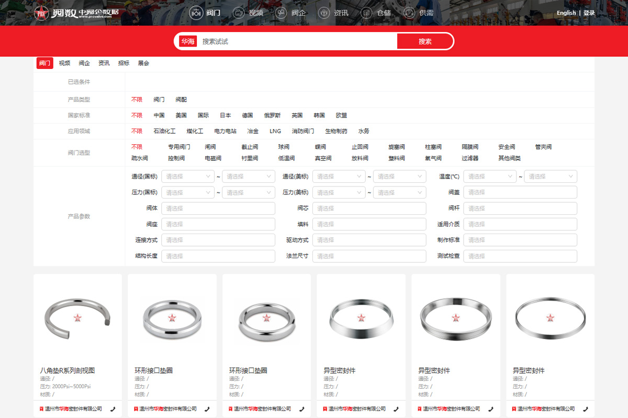Screen dimensions: 628x418
Task: Switch to the 展会 tab
Action: [x=143, y=63]
